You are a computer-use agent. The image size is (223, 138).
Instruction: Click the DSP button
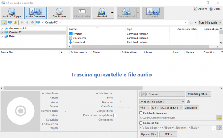click(168, 134)
